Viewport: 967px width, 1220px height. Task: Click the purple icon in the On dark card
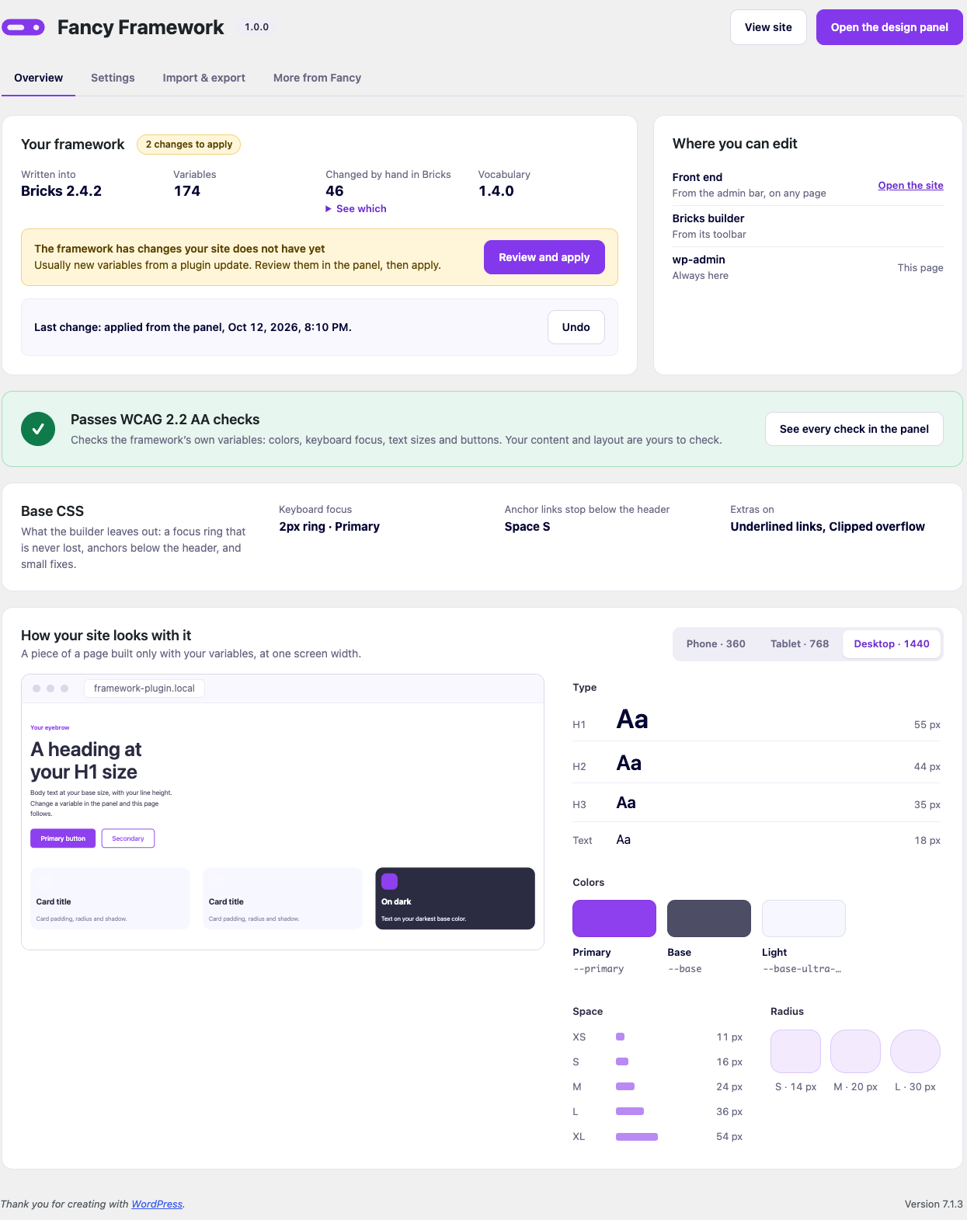click(390, 881)
